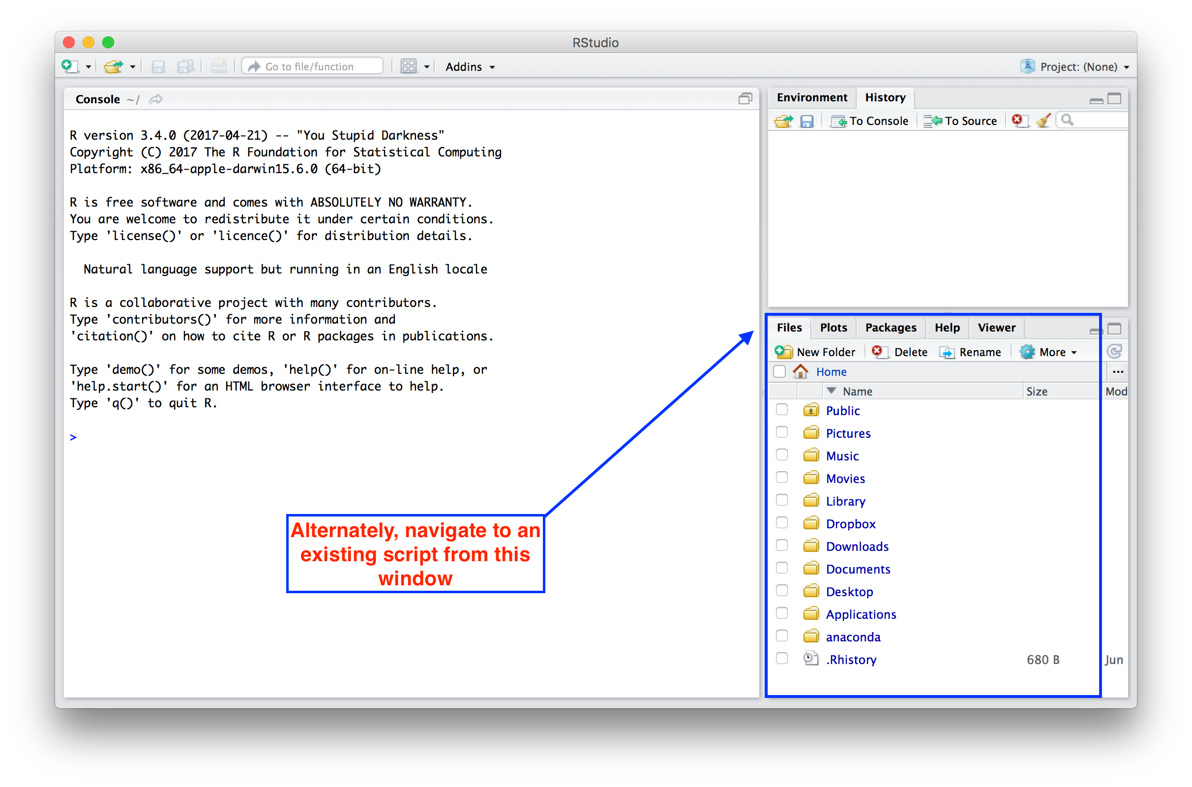Click the refresh icon in the Files pane
The image size is (1192, 787).
[x=1114, y=351]
